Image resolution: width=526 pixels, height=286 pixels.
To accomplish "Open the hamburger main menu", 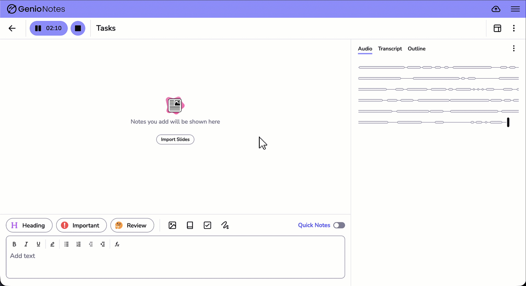I will tap(515, 9).
